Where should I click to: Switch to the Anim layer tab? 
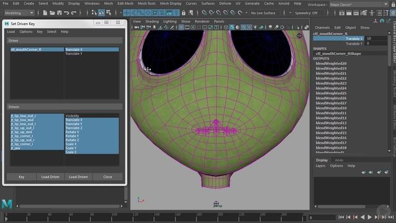(x=339, y=160)
